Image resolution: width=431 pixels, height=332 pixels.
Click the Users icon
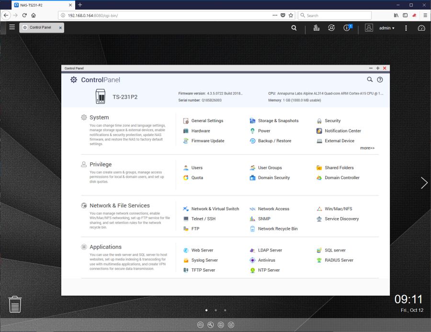186,168
